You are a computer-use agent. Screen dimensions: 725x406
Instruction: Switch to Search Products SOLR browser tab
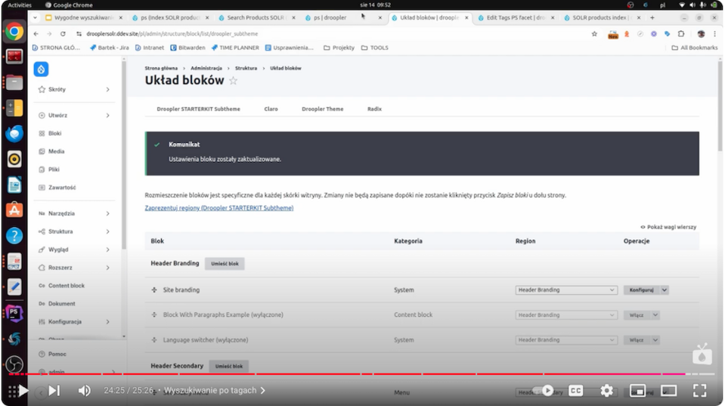[256, 17]
